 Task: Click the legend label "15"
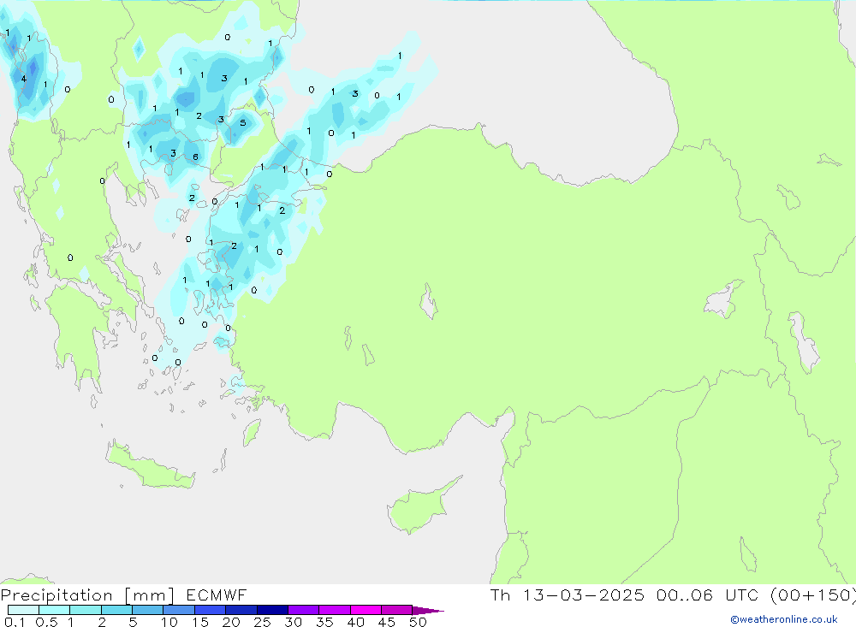click(x=200, y=622)
